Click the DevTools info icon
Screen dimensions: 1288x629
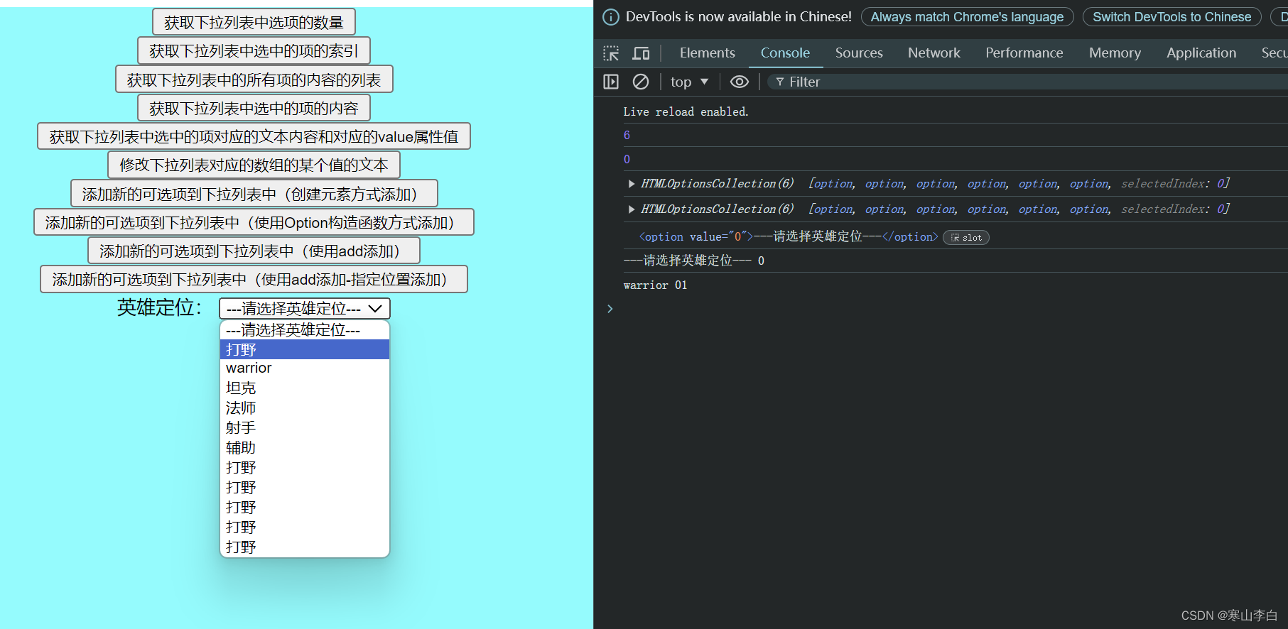[x=611, y=17]
